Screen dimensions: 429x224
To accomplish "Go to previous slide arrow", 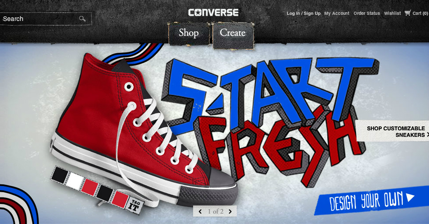I will 200,211.
